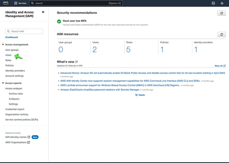This screenshot has width=229, height=163.
Task: Click the magnifier icon in Search IAM
Action: (8, 31)
